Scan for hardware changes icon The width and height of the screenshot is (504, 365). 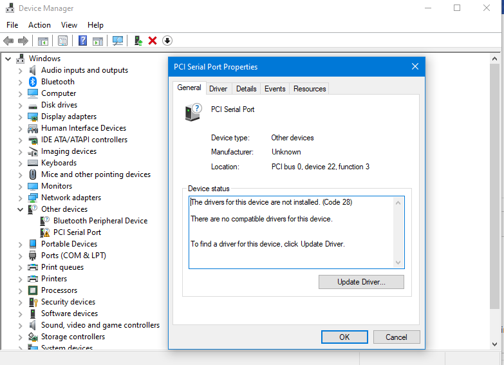[118, 41]
